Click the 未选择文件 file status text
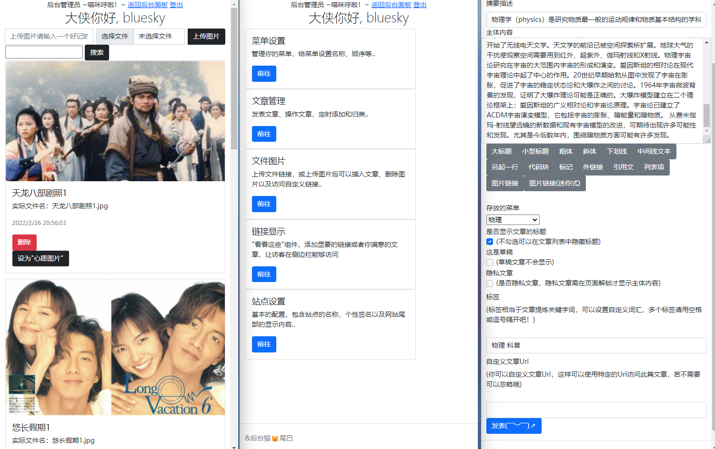Image resolution: width=715 pixels, height=449 pixels. coord(155,37)
